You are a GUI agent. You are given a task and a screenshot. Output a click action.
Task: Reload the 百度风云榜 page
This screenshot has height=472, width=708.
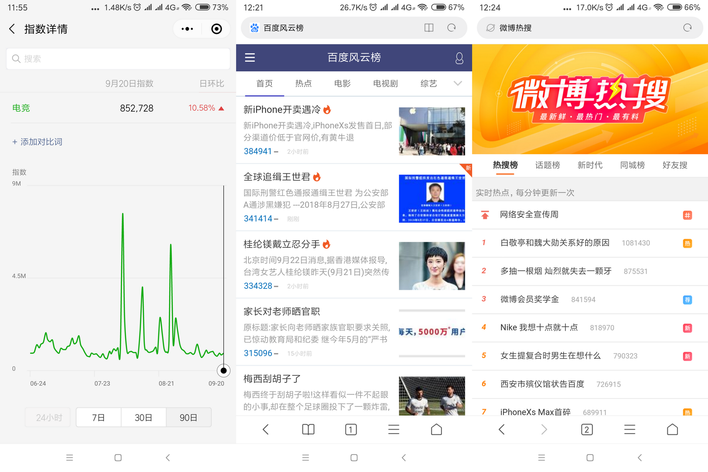coord(451,28)
